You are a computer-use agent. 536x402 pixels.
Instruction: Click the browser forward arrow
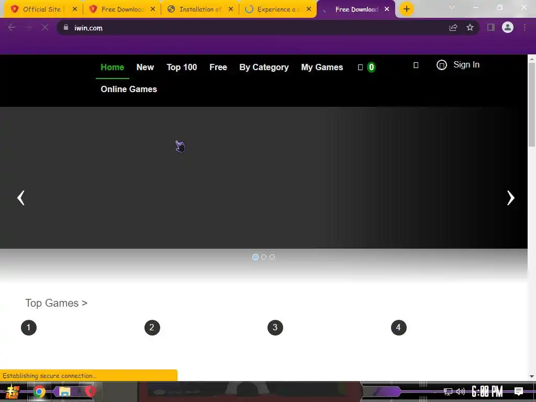point(28,28)
